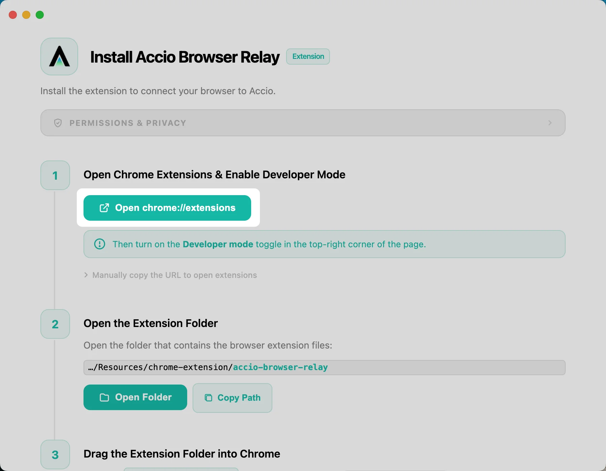Click the extension folder path field
The width and height of the screenshot is (606, 471).
point(325,367)
